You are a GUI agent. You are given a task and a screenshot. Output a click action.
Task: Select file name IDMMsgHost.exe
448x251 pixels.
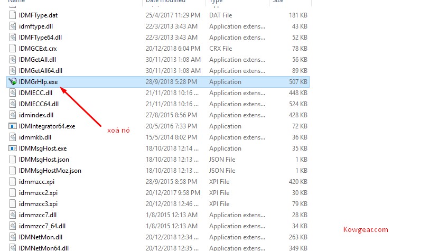point(43,148)
